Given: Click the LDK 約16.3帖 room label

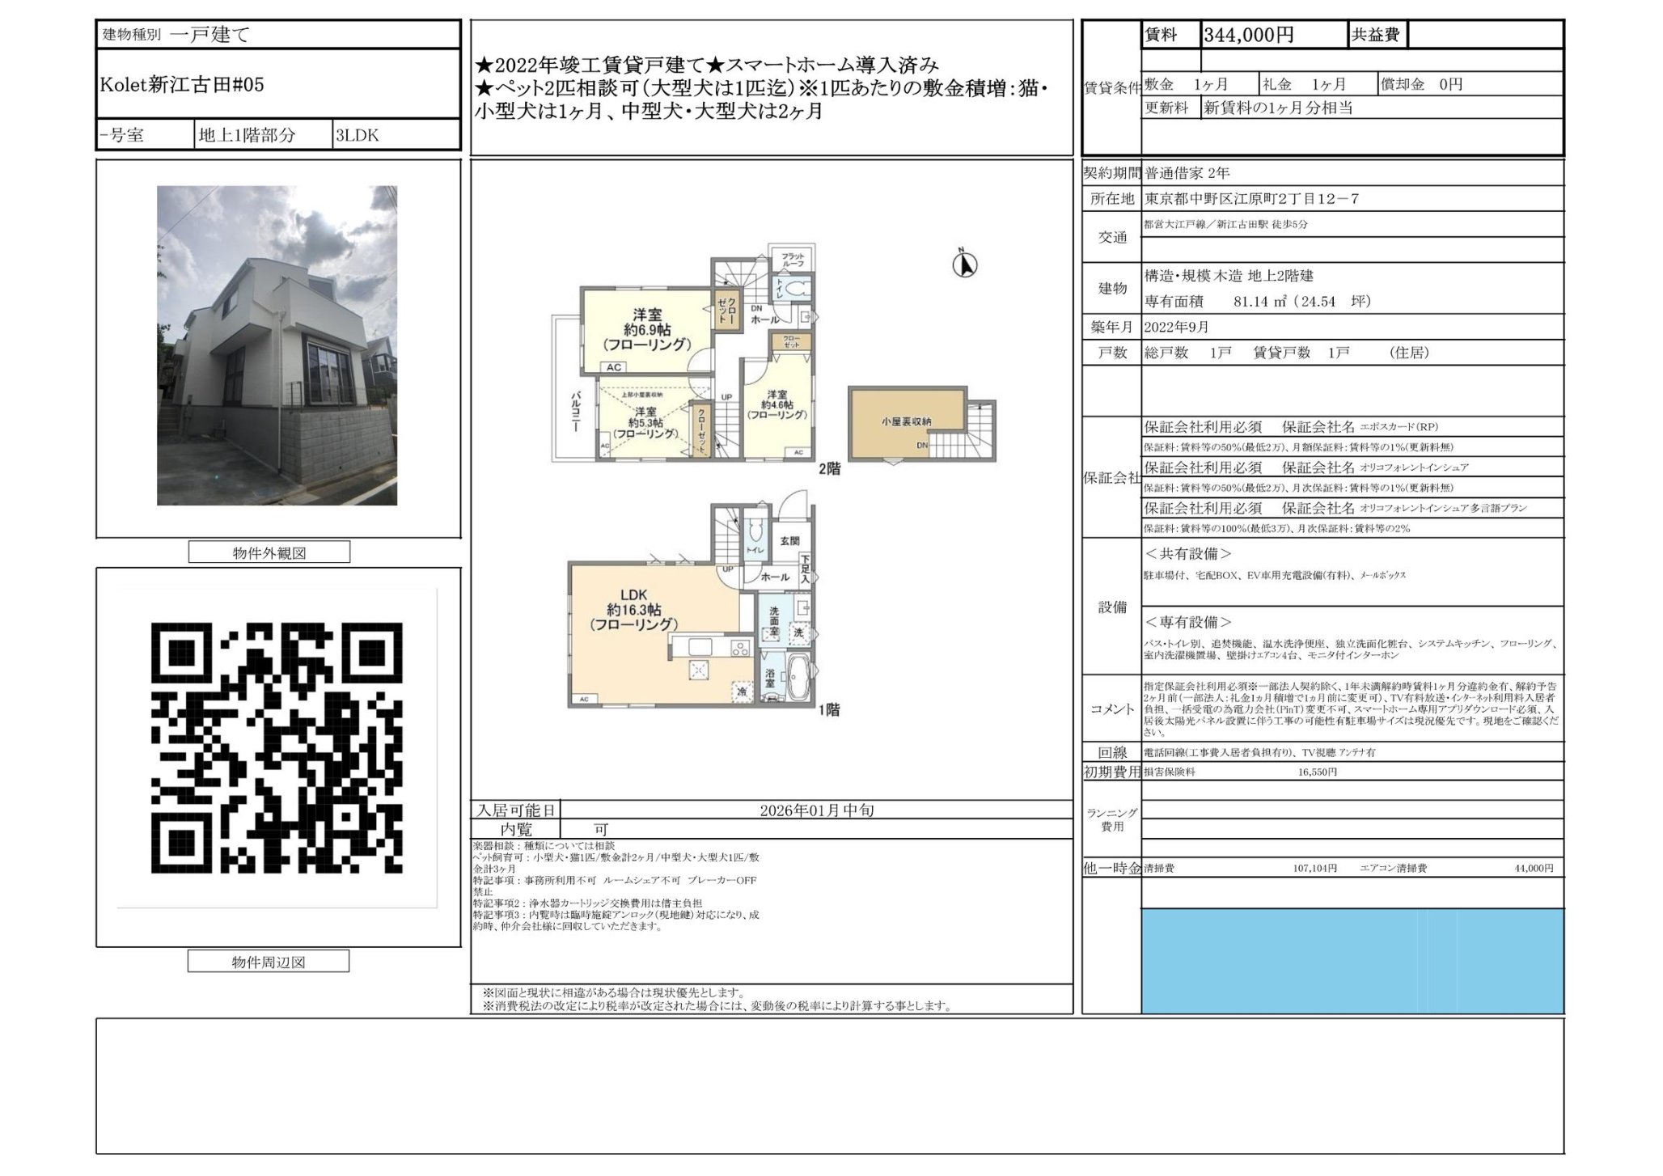Looking at the screenshot, I should click(633, 610).
